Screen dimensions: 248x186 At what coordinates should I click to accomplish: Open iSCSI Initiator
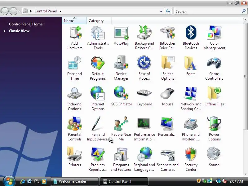(121, 96)
